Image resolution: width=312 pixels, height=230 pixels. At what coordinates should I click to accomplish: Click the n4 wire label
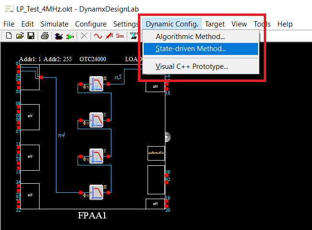tap(61, 135)
